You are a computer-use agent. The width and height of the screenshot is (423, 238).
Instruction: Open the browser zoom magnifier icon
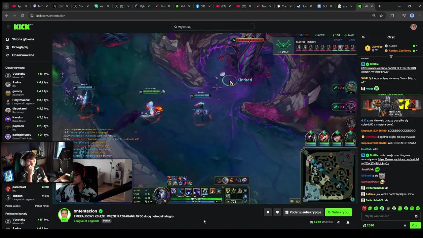tap(374, 16)
